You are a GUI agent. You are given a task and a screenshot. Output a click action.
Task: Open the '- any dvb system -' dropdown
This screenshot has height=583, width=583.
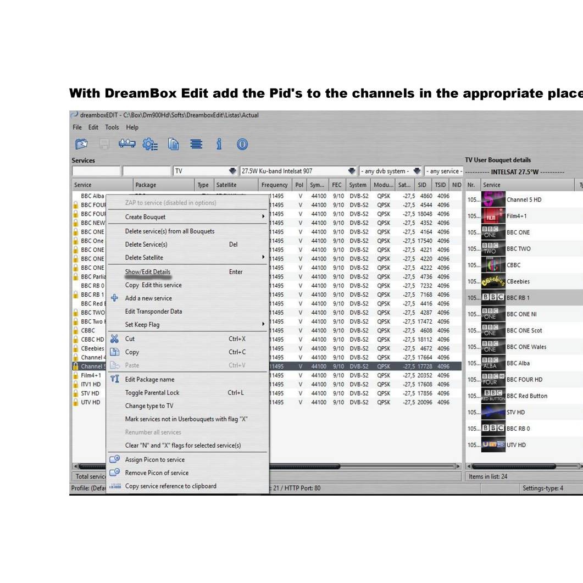[417, 171]
